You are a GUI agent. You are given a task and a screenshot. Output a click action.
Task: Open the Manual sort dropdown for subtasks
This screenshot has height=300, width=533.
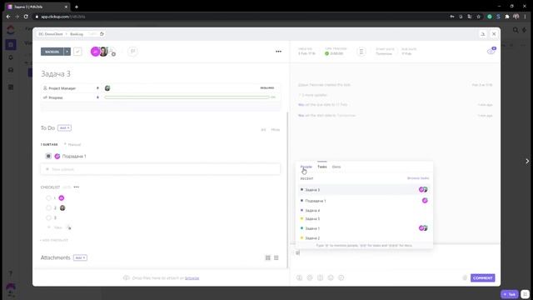pyautogui.click(x=72, y=144)
